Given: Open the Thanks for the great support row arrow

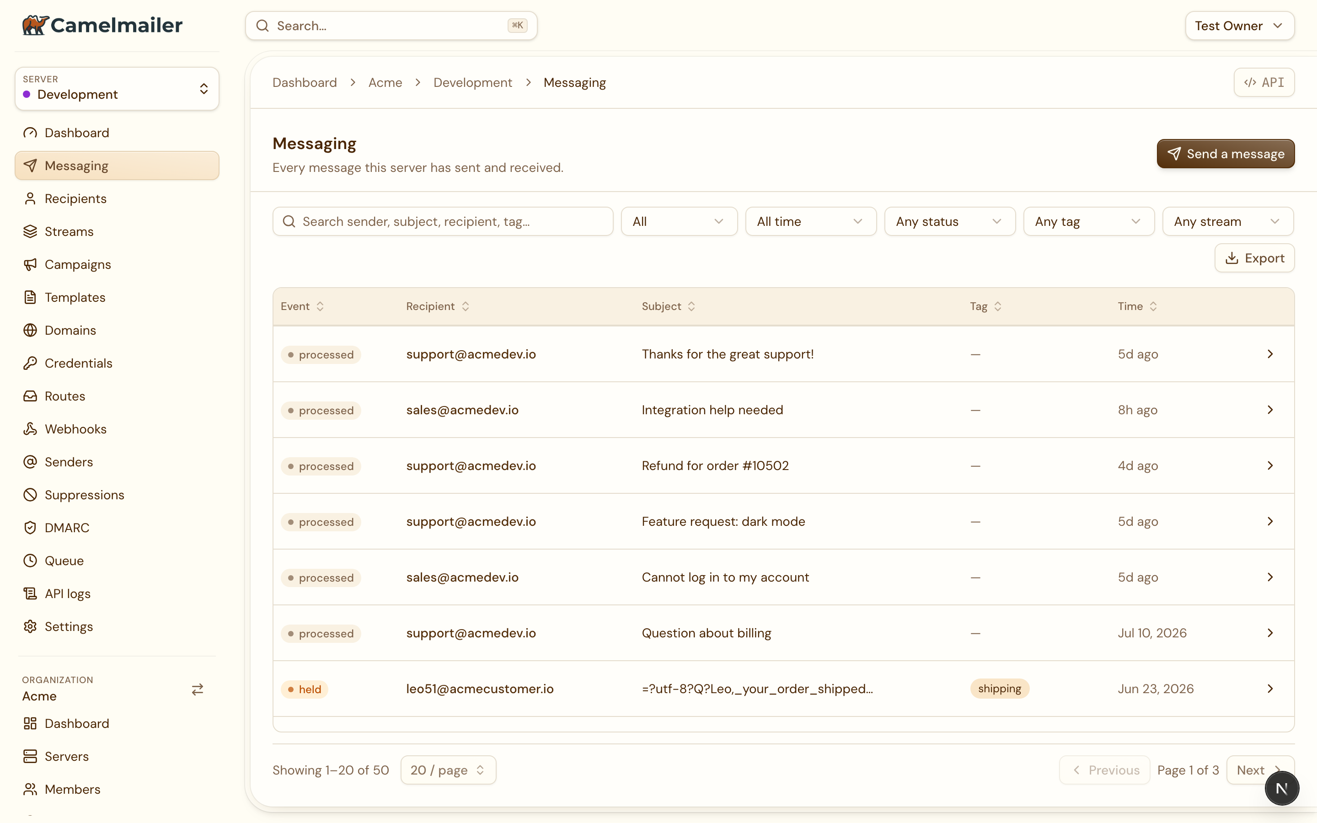Looking at the screenshot, I should tap(1270, 354).
